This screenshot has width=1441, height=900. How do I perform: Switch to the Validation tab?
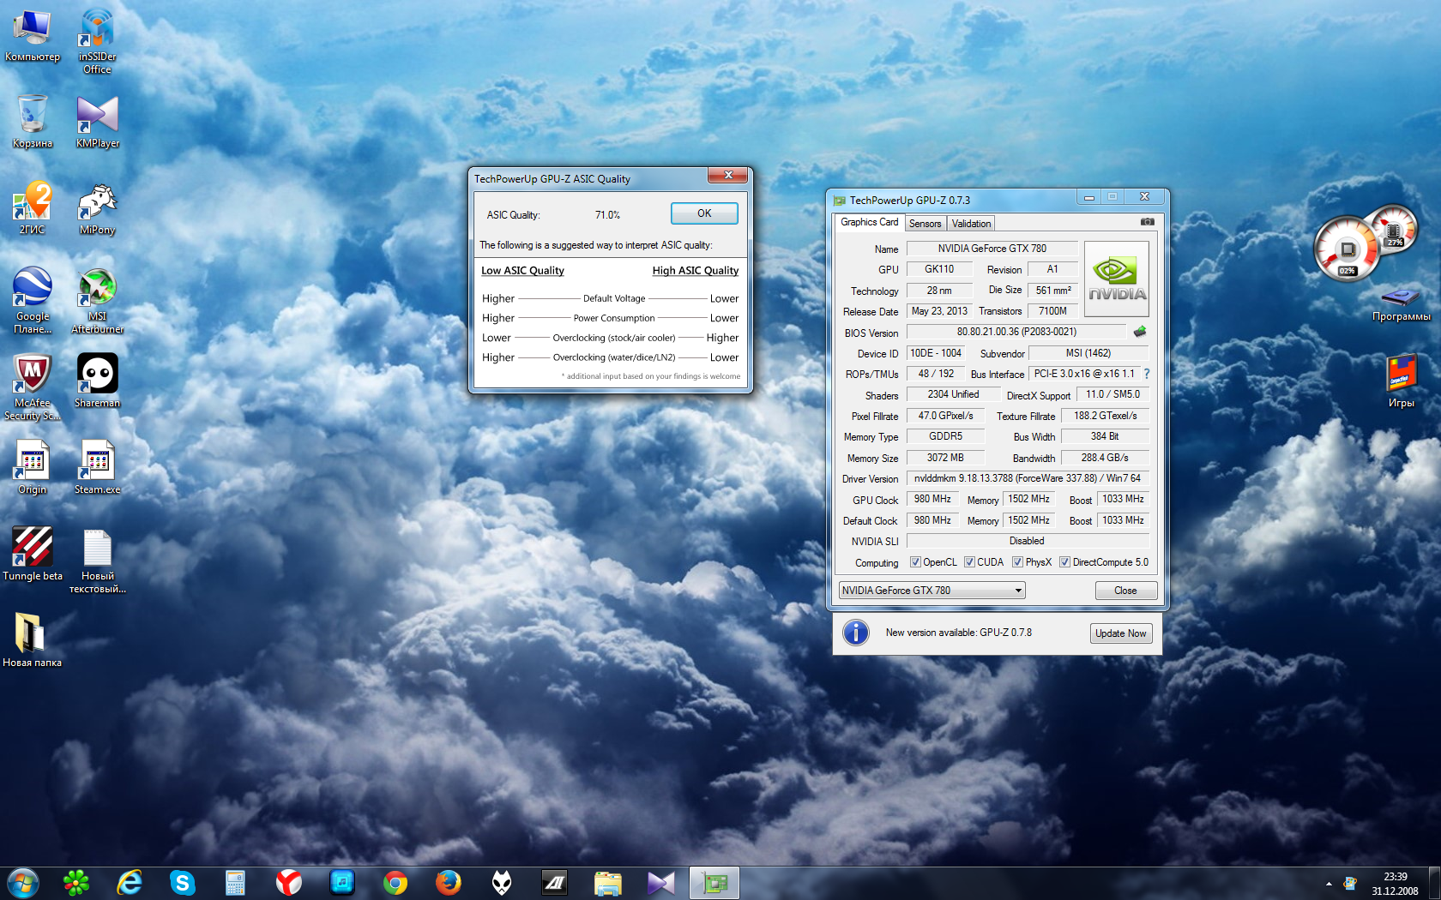(971, 224)
